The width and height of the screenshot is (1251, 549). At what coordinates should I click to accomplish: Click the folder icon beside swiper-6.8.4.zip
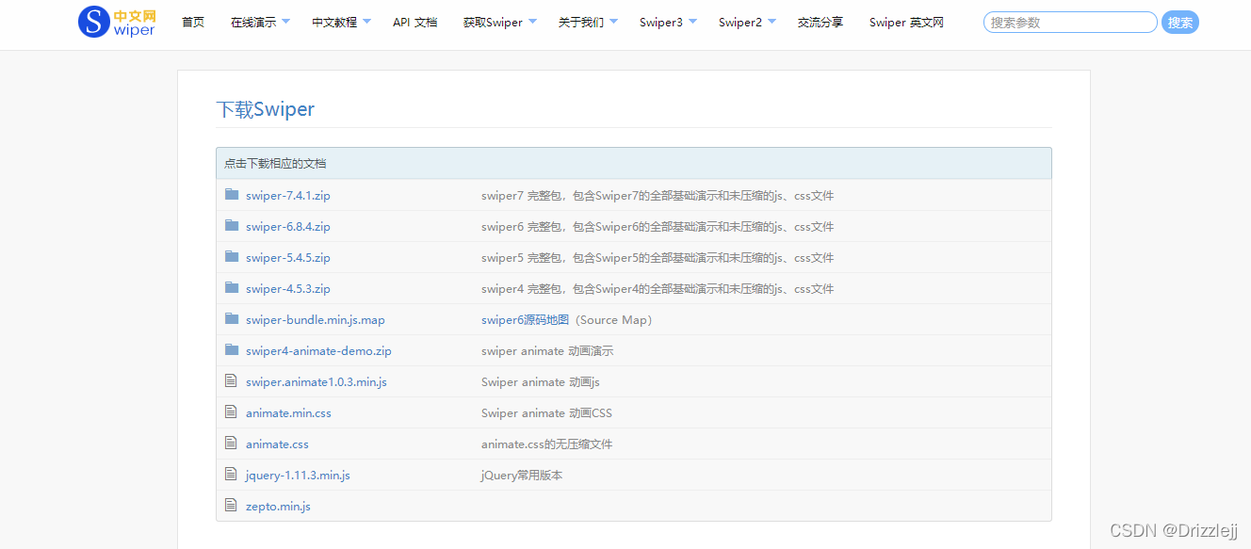pos(232,226)
